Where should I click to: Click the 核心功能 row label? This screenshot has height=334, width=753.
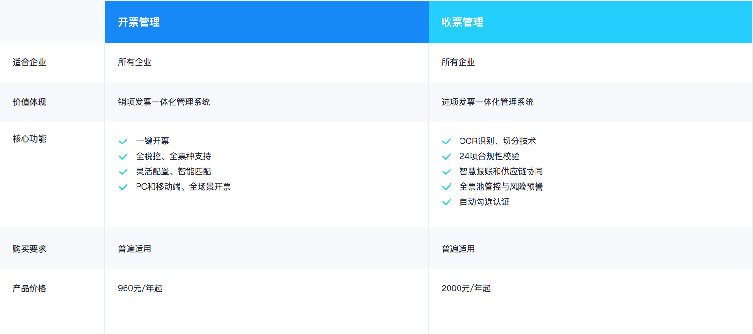tap(29, 139)
